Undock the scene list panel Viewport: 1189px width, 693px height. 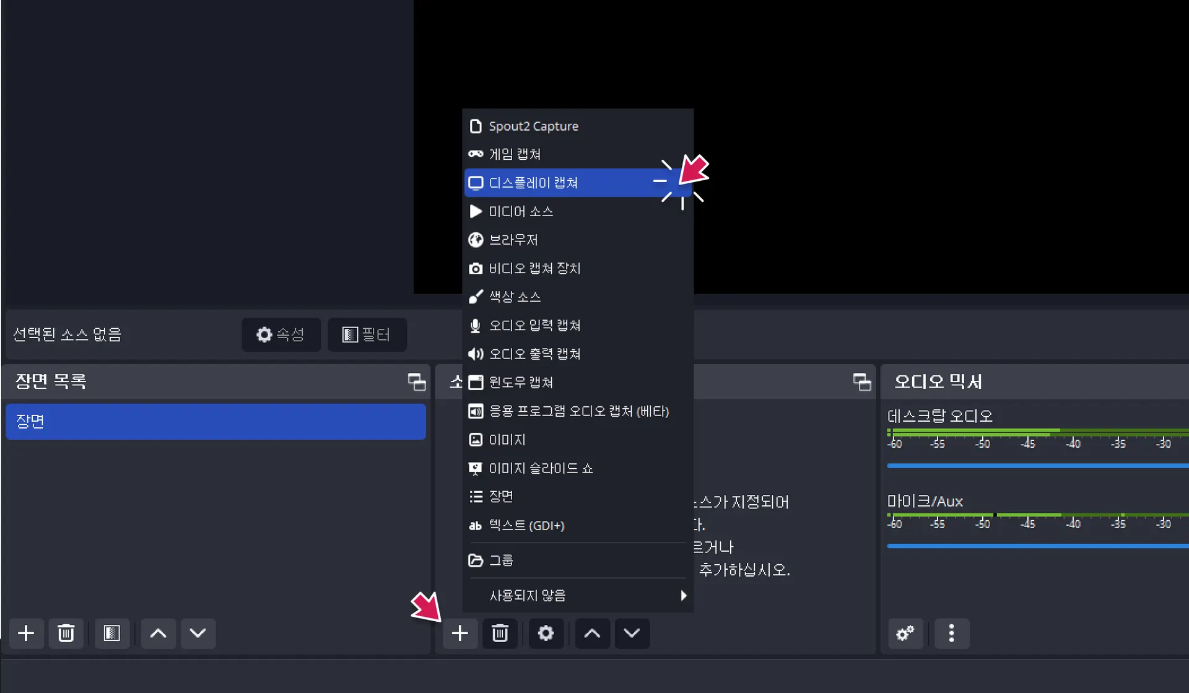(x=416, y=381)
